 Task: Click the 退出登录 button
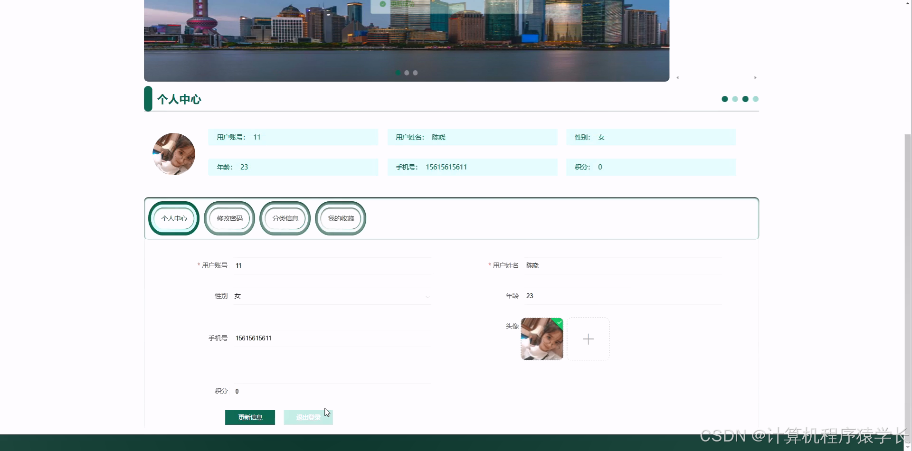point(308,417)
